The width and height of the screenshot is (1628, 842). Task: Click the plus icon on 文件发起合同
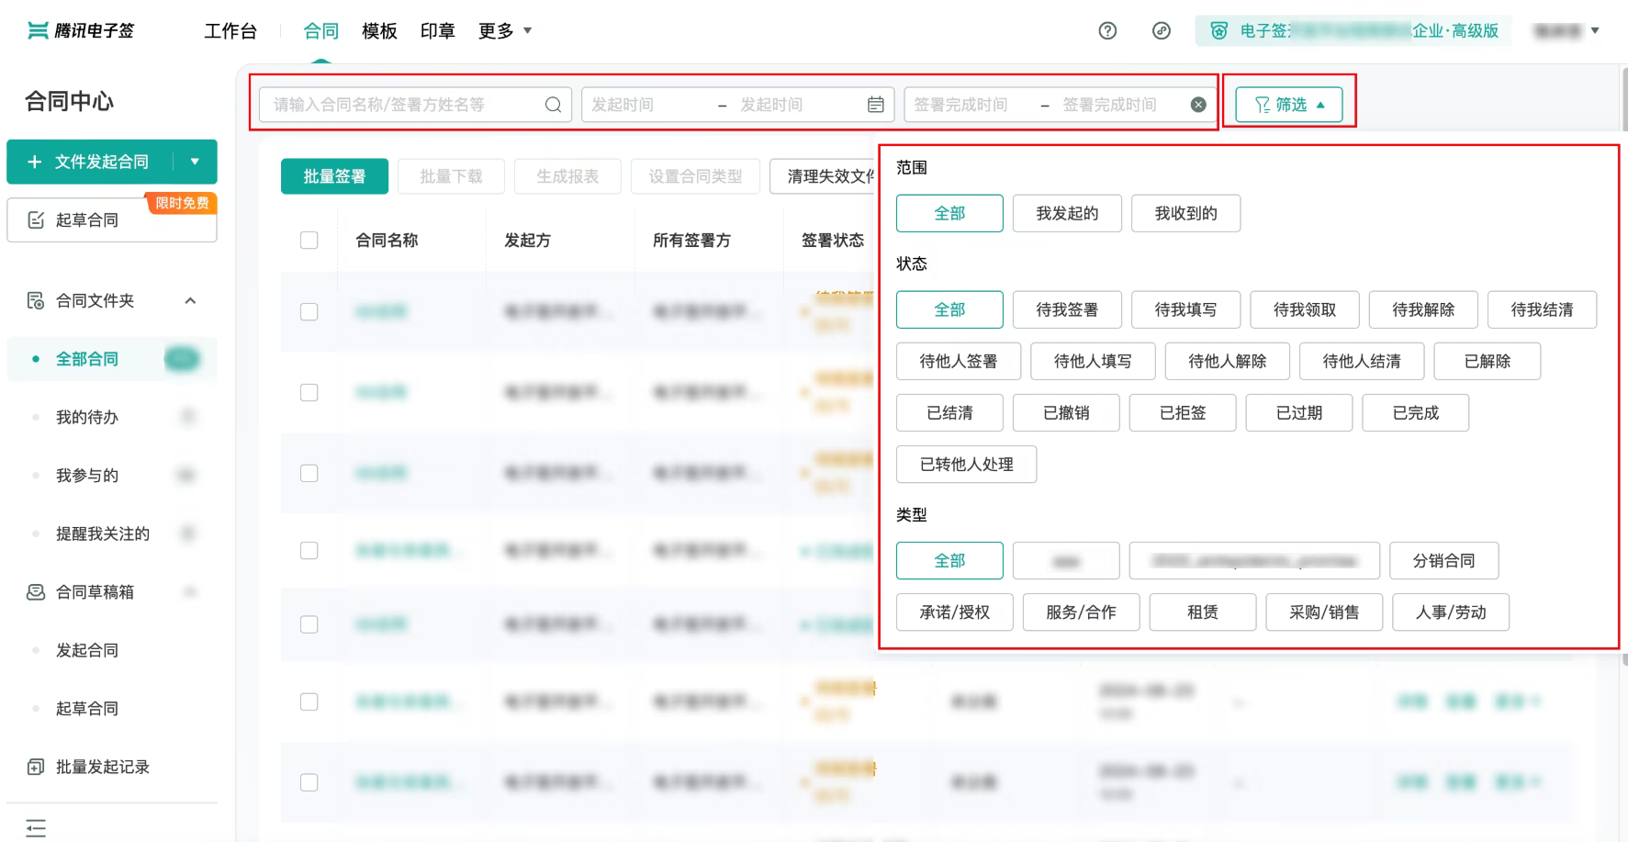point(35,162)
